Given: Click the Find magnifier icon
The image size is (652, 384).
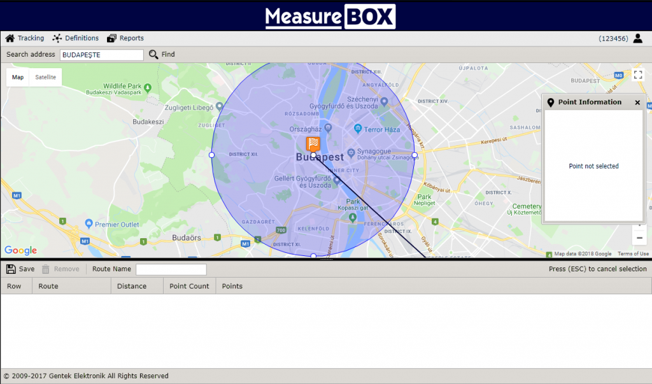Looking at the screenshot, I should (153, 55).
